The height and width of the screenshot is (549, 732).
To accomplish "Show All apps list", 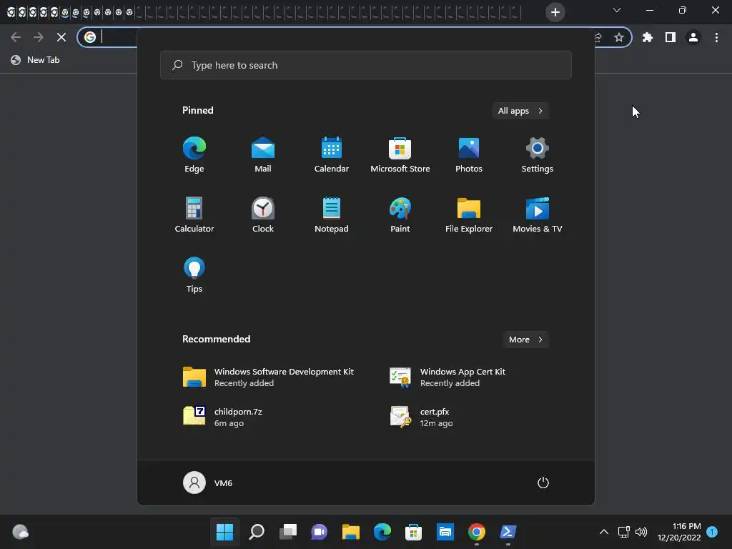I will [520, 111].
